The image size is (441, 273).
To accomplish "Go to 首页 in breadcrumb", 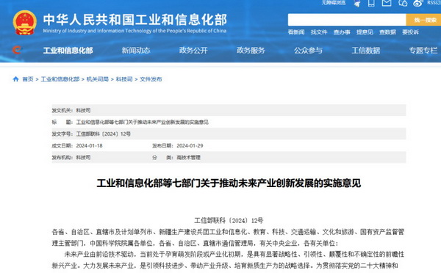I will click(28, 79).
